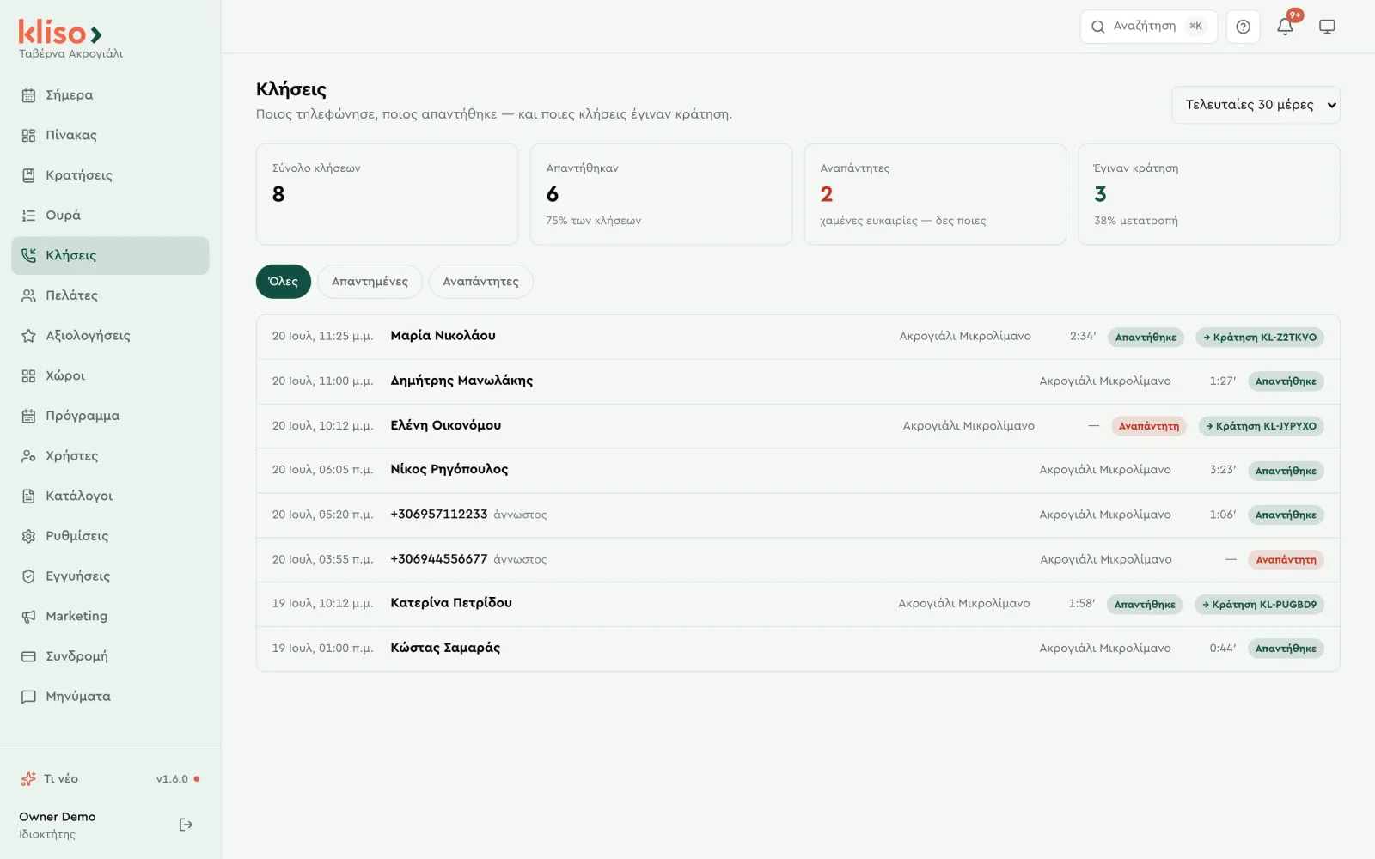Open Ρυθμίσεις gear icon in sidebar

pyautogui.click(x=28, y=536)
